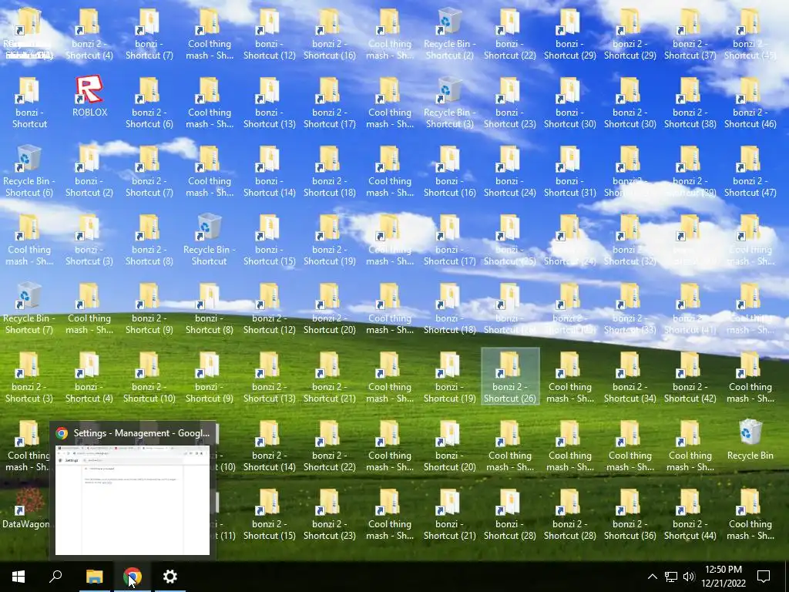The image size is (789, 592).
Task: Select bonzi 2 - Shortcut (15) folder
Action: click(x=270, y=514)
